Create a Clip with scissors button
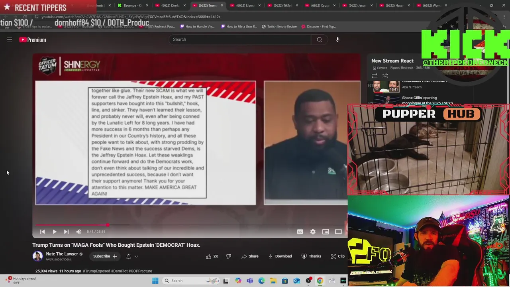Image resolution: width=510 pixels, height=287 pixels. point(338,256)
